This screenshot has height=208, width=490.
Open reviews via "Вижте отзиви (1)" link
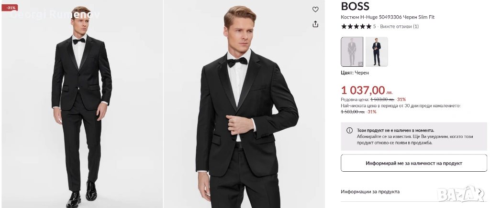399,26
